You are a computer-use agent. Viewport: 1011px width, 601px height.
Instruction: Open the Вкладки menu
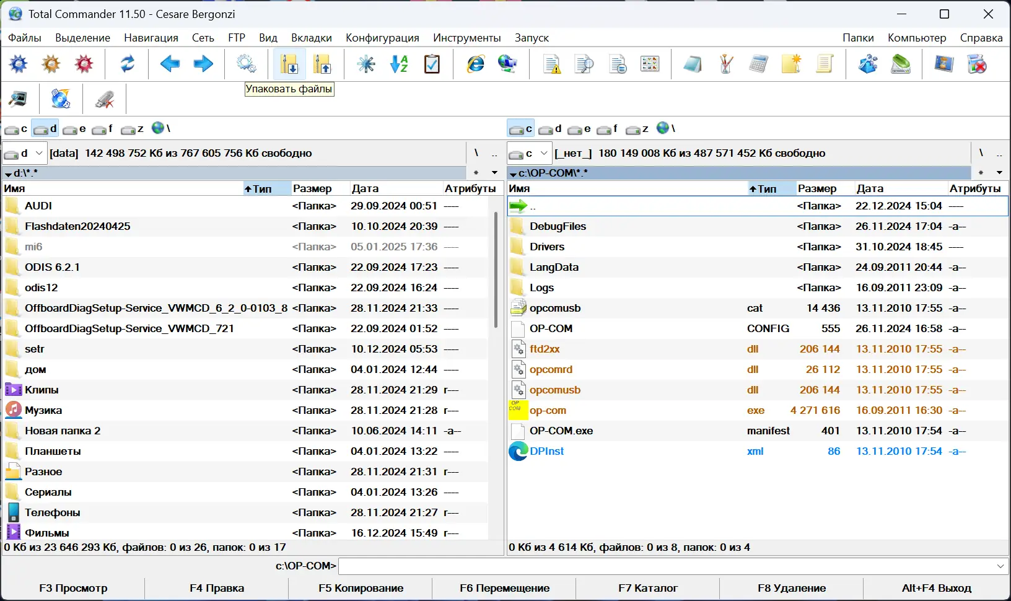pos(312,38)
